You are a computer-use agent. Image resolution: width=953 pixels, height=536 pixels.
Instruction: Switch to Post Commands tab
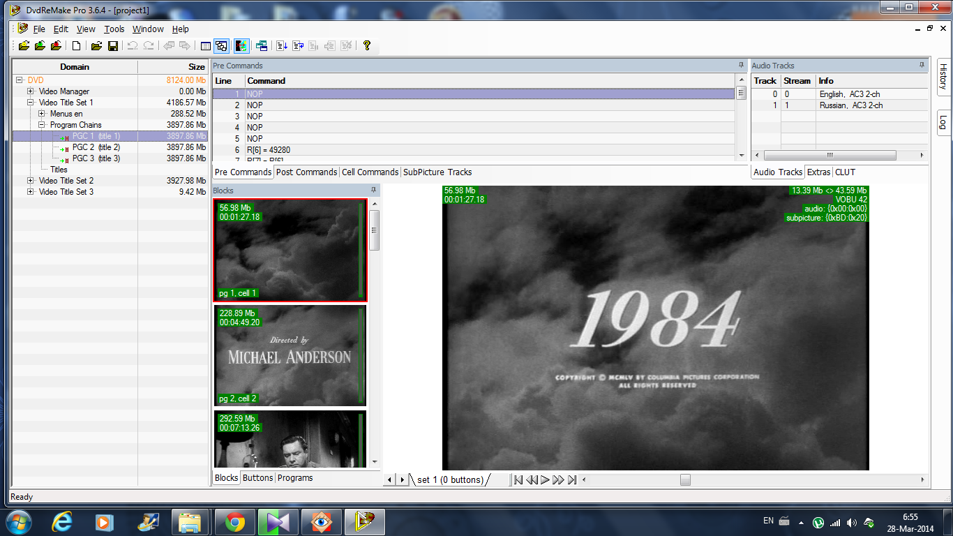point(306,172)
